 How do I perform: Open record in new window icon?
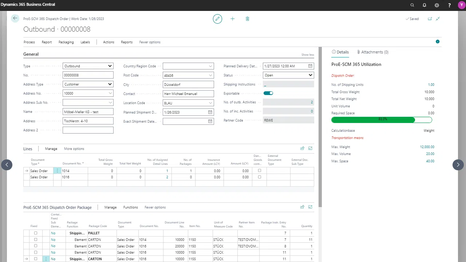coord(430,19)
